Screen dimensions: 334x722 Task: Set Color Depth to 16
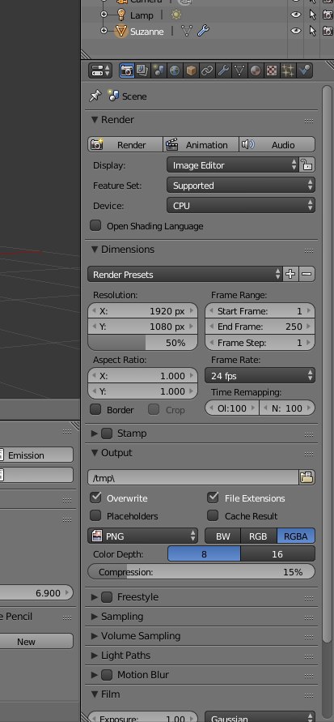(277, 554)
